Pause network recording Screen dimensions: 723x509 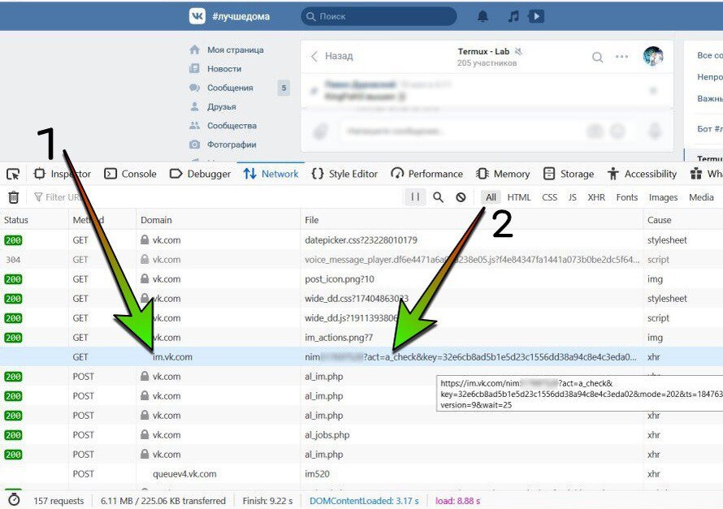click(415, 197)
